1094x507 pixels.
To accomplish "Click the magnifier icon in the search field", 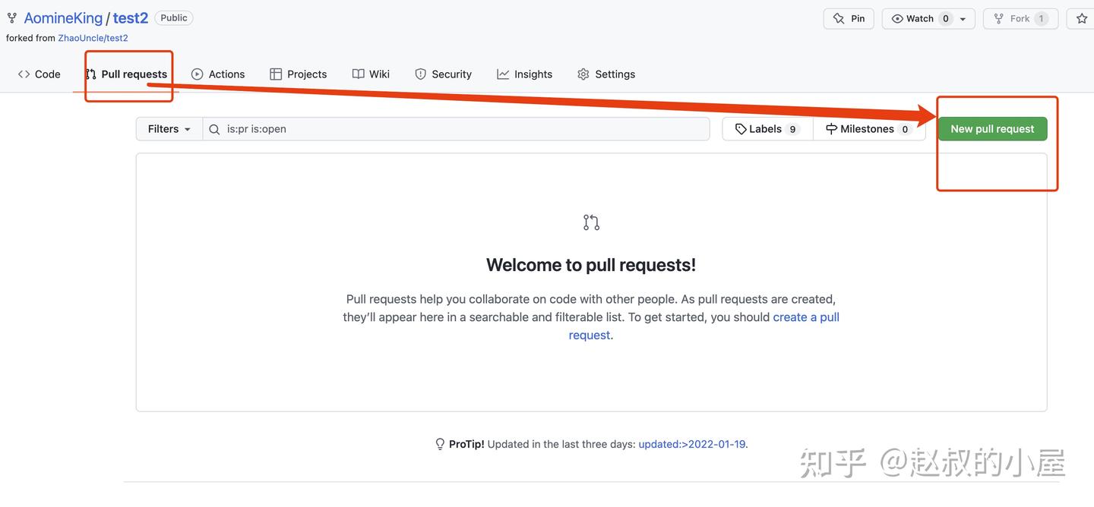I will click(x=214, y=129).
